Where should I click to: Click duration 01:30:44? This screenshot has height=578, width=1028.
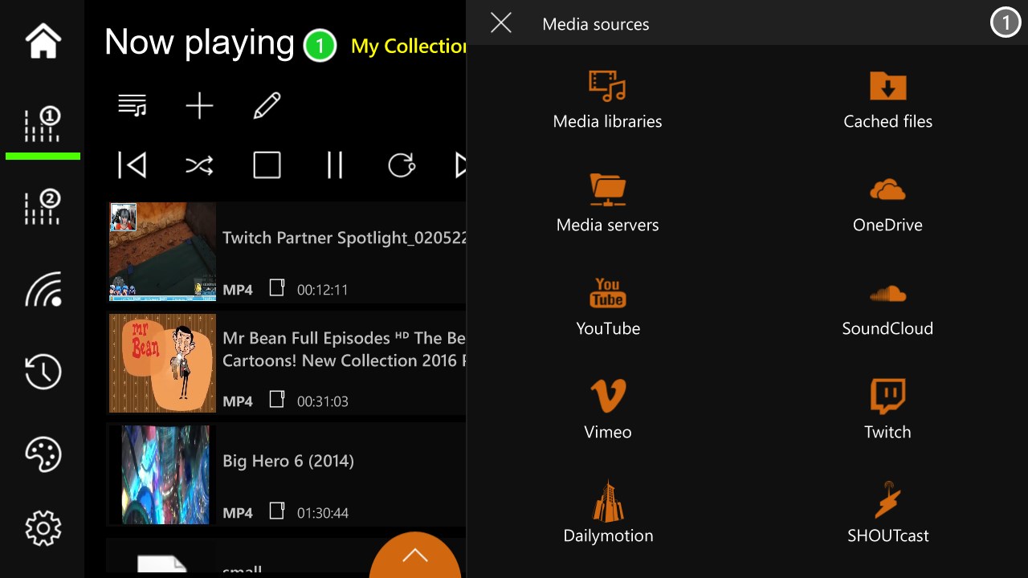322,513
